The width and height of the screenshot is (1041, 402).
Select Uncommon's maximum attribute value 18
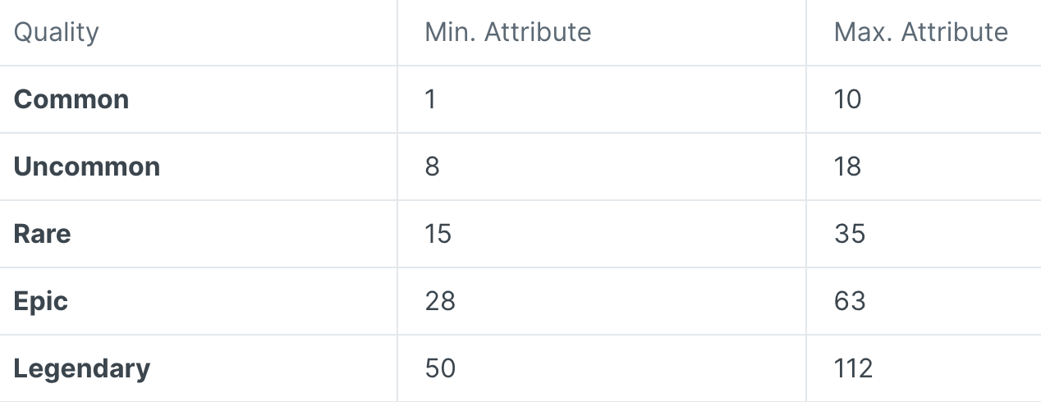(847, 167)
